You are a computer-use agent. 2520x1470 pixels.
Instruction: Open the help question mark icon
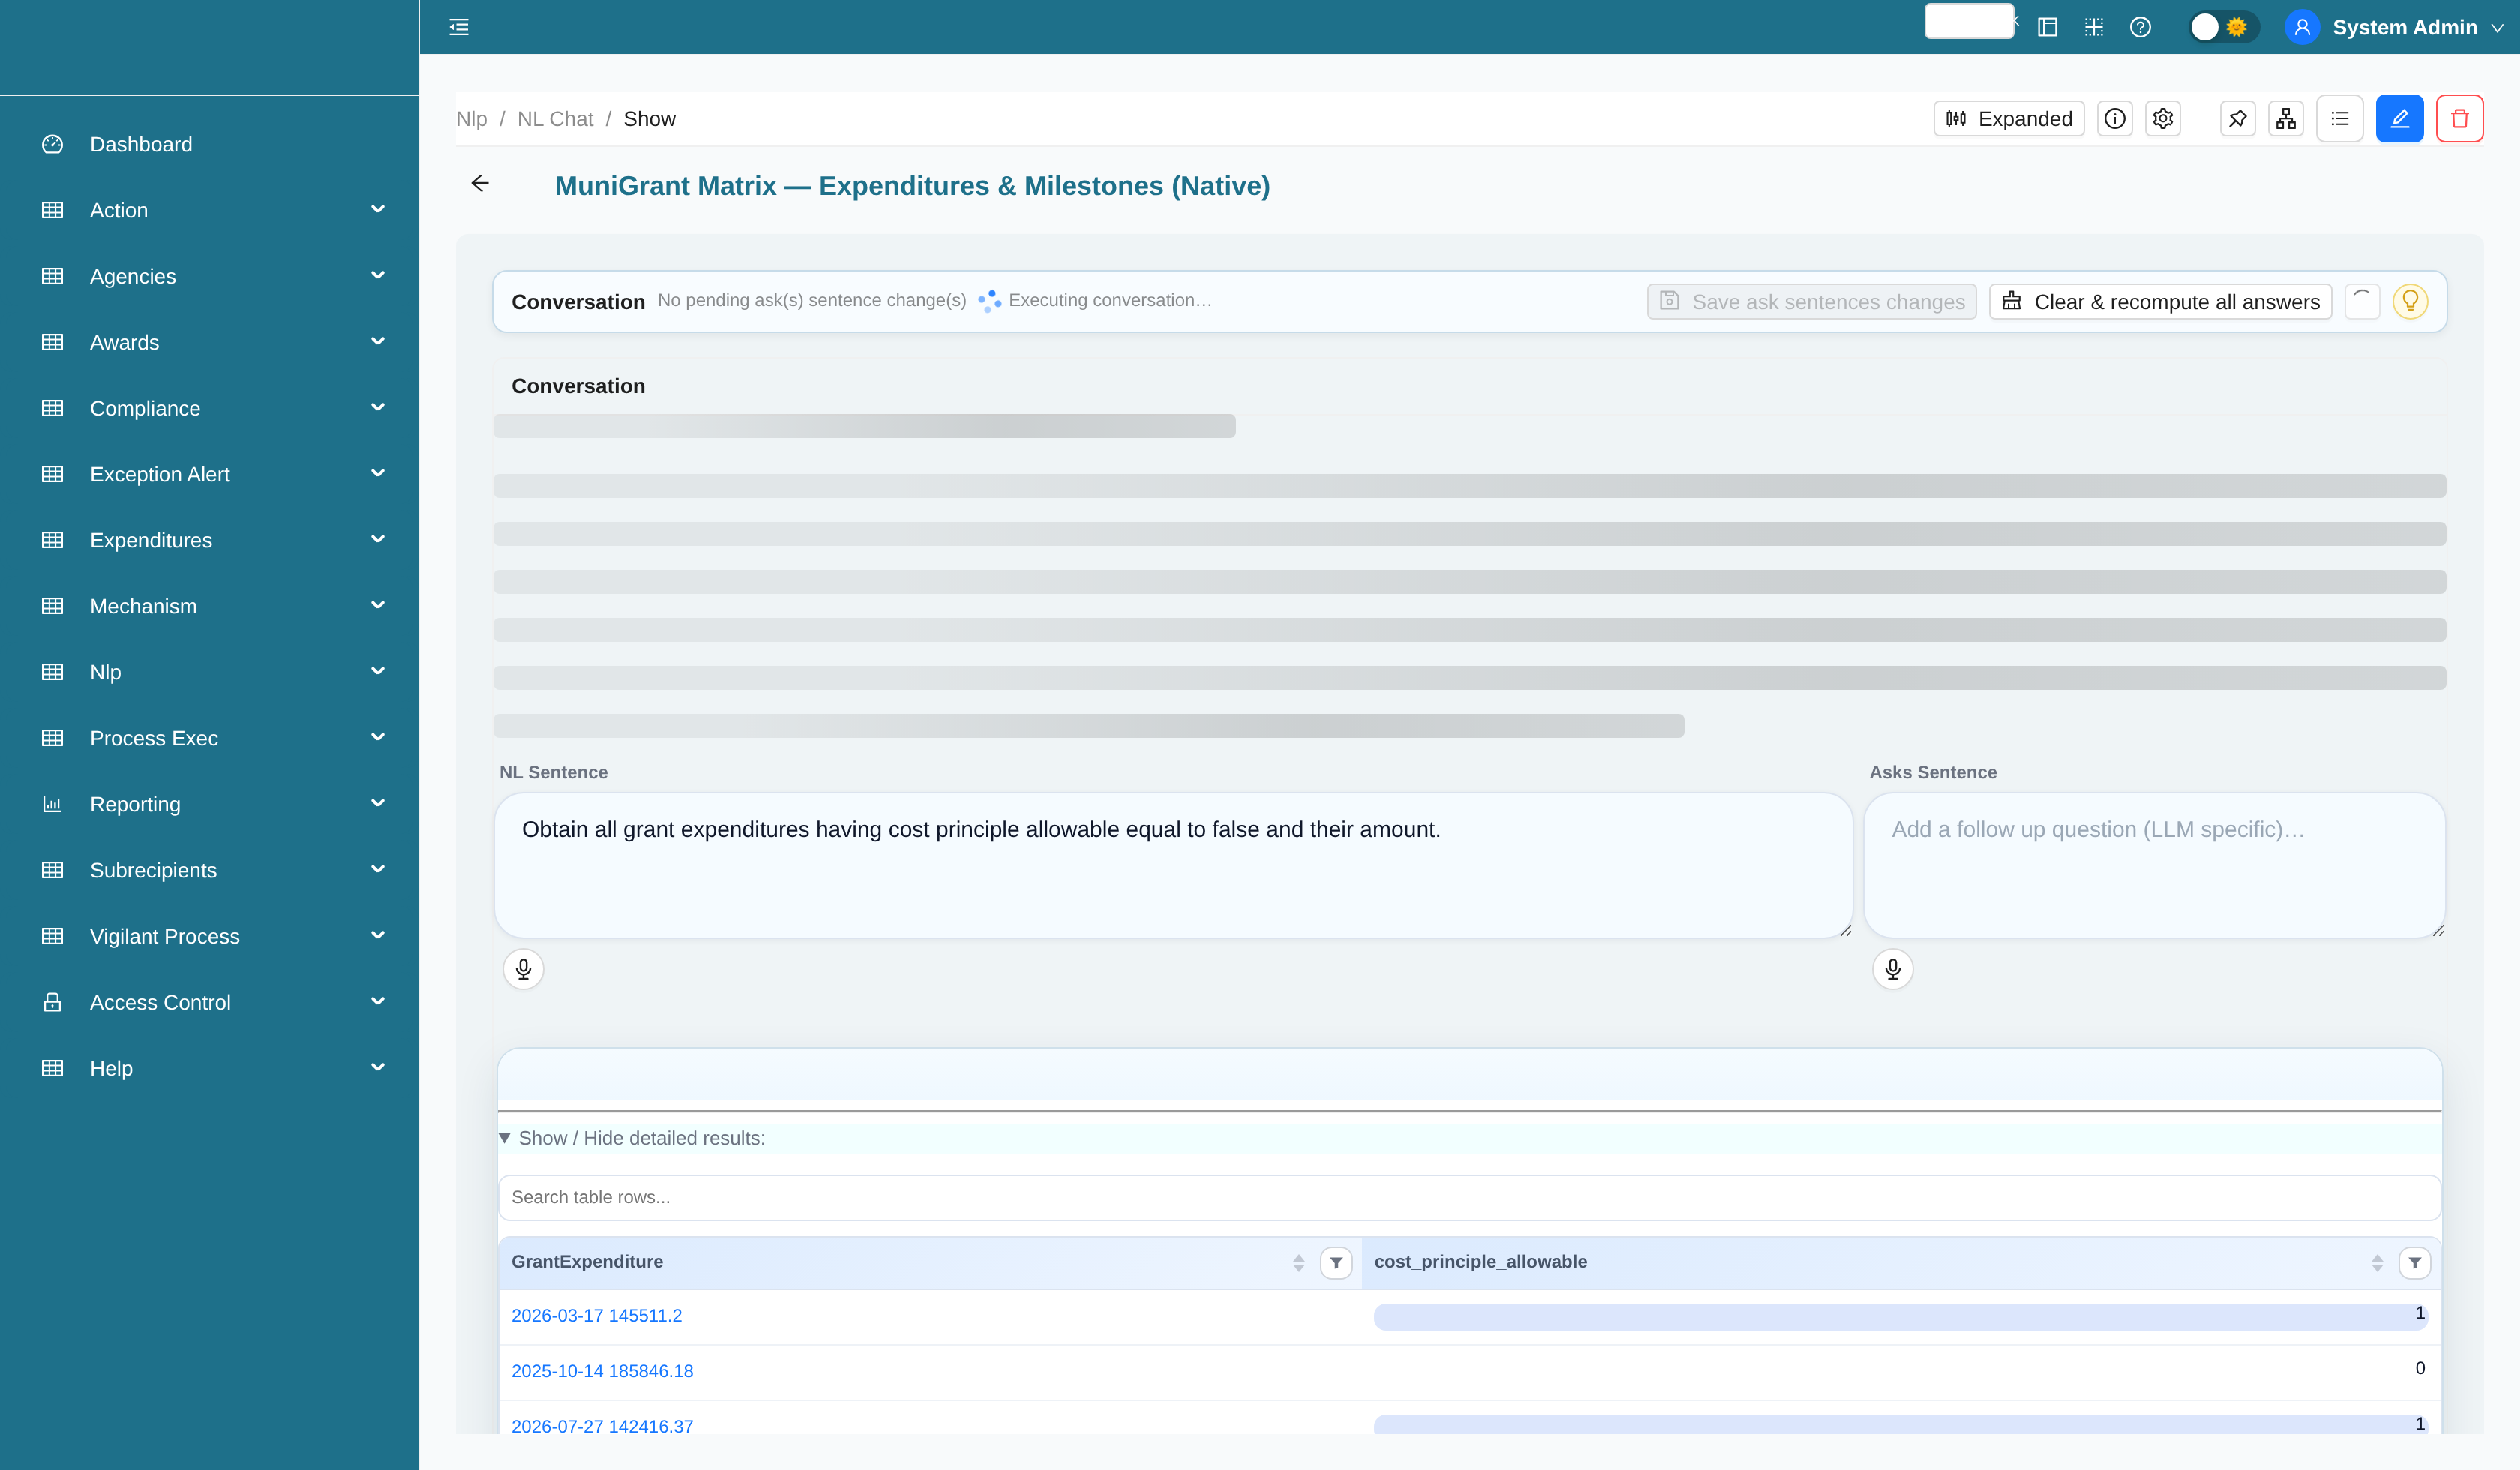coord(2140,27)
